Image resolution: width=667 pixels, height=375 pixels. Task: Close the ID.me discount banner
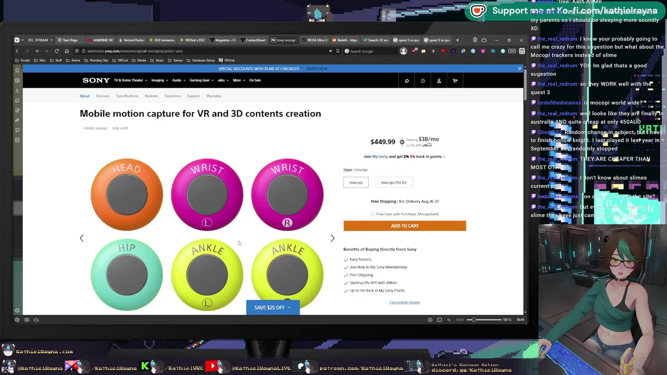520,68
